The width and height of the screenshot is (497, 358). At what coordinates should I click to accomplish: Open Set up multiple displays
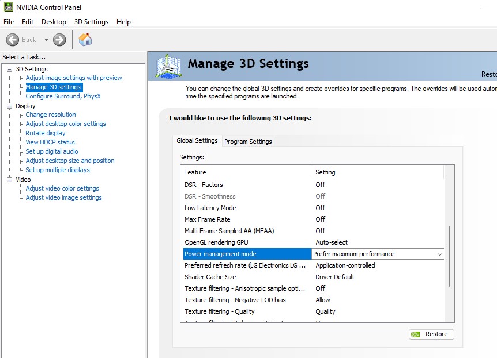tap(58, 170)
